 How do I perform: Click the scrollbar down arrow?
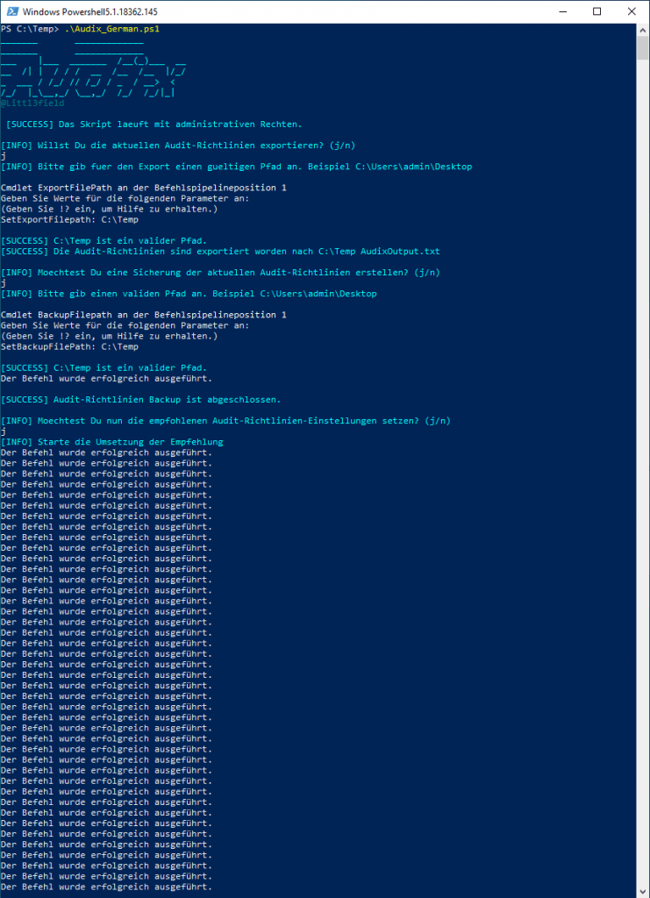click(643, 891)
